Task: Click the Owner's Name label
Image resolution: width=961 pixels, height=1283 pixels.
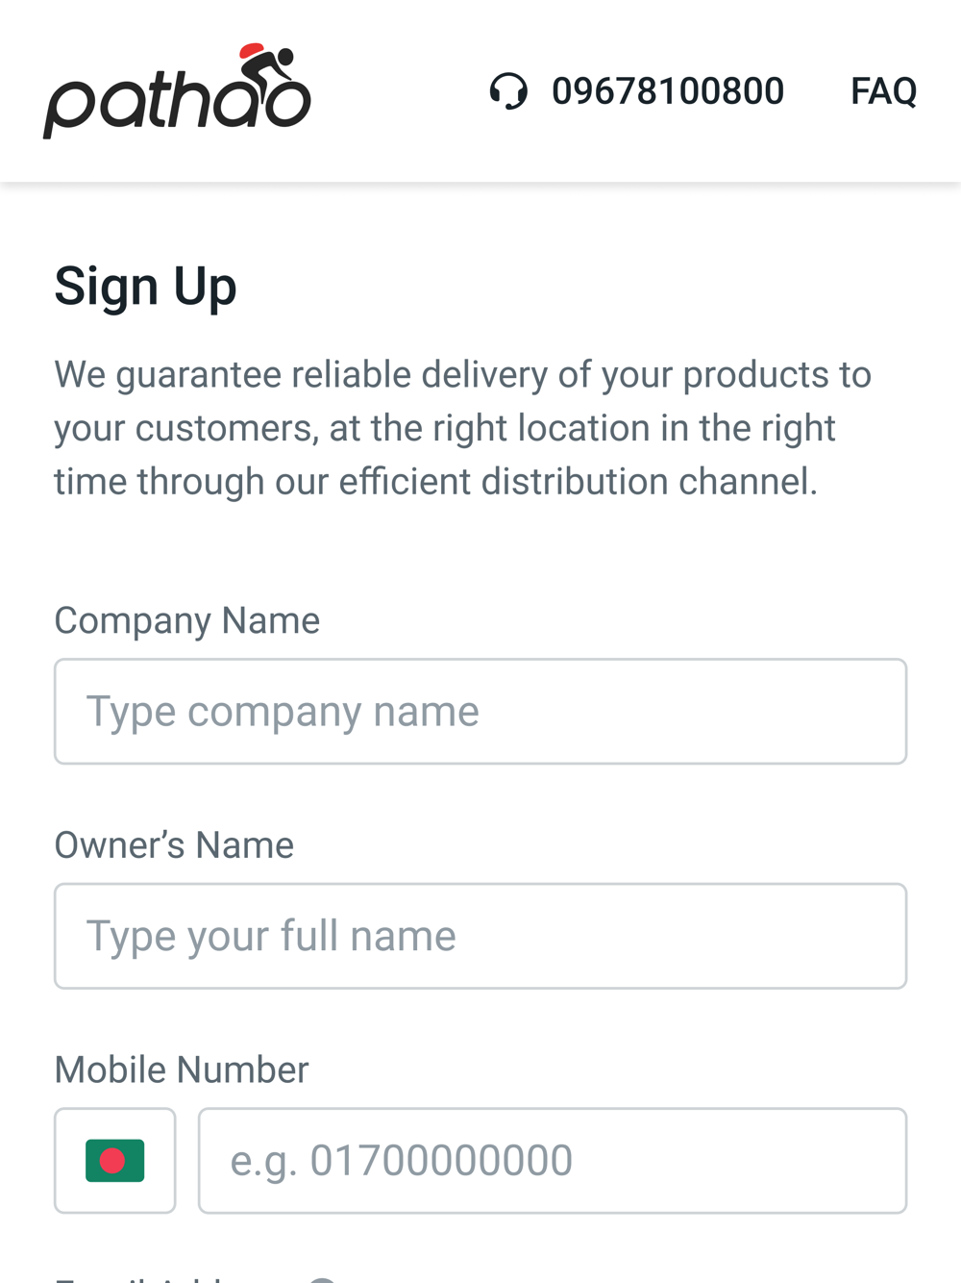Action: click(x=174, y=845)
